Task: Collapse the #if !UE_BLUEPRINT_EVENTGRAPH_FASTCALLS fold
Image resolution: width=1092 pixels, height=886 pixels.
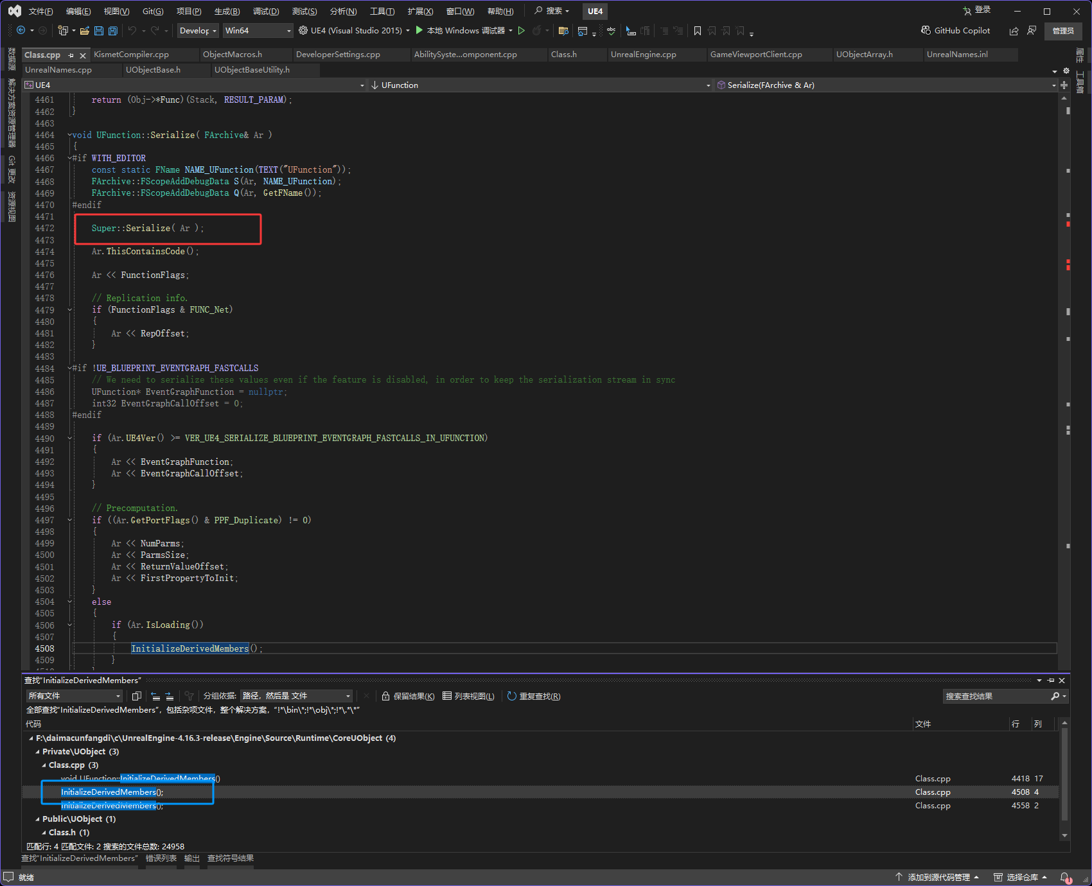Action: pos(70,368)
